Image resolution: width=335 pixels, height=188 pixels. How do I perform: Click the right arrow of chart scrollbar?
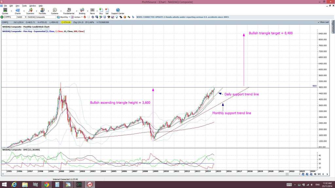click(300, 174)
